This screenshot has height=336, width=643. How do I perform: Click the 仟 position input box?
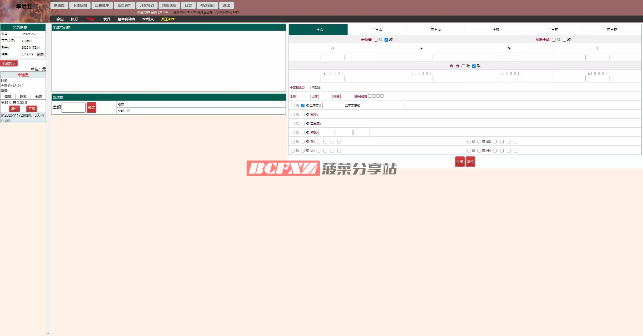pyautogui.click(x=333, y=57)
